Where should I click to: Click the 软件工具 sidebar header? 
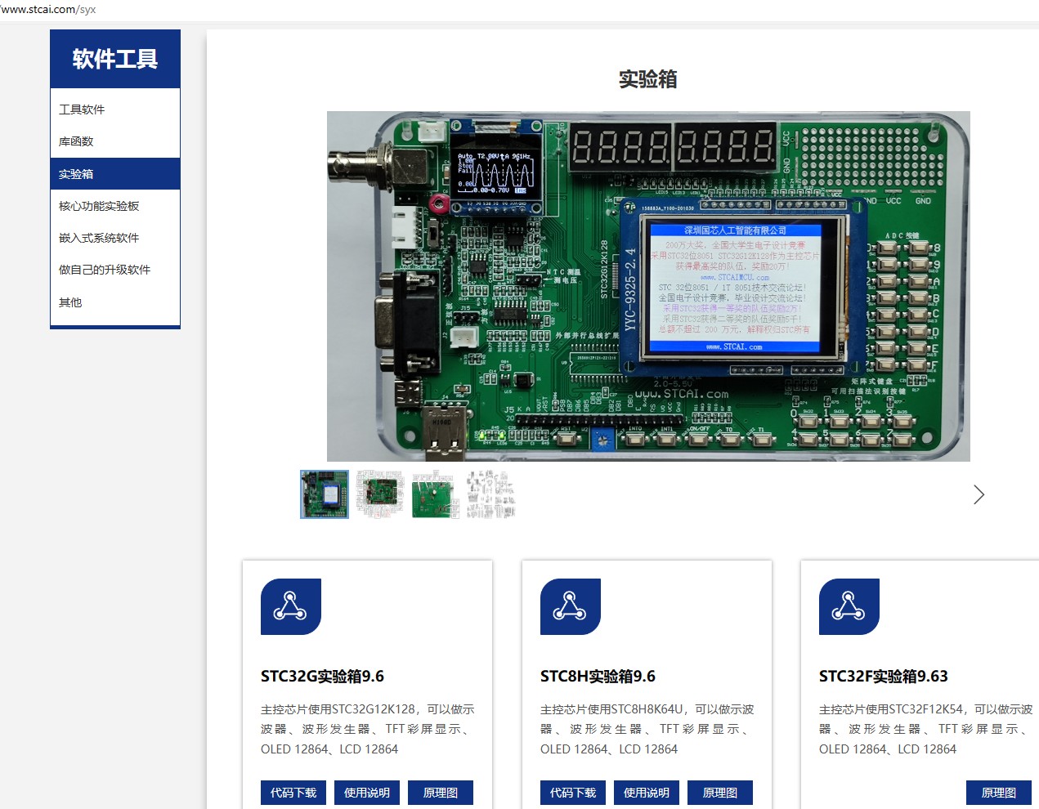tap(115, 59)
